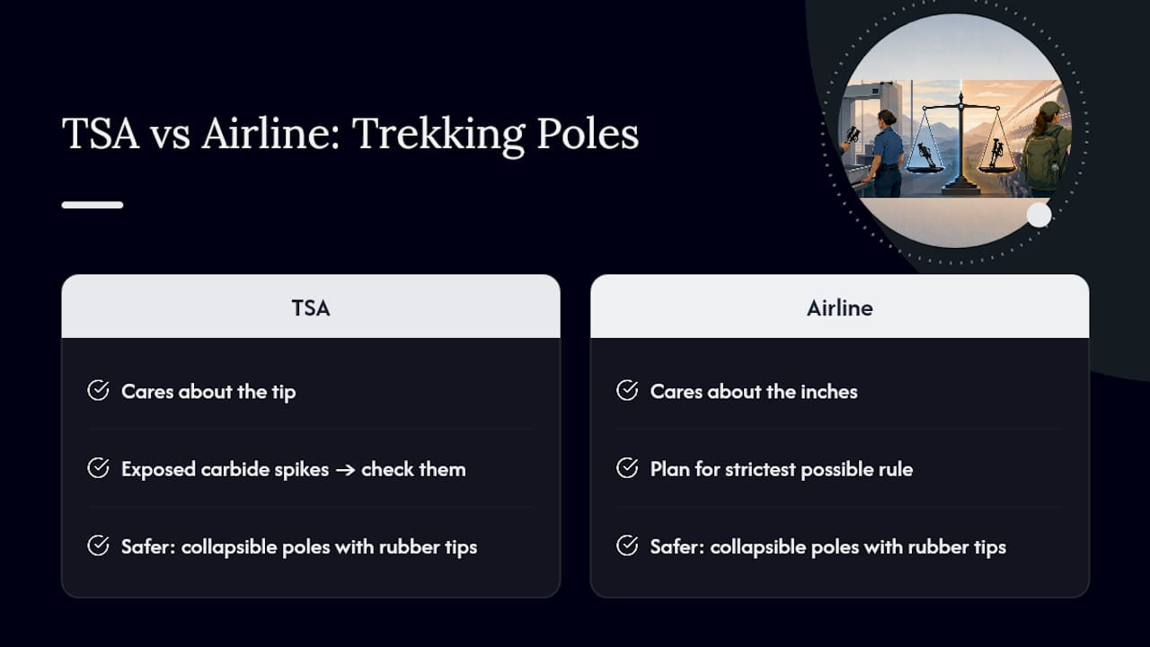This screenshot has height=647, width=1150.
Task: Click the text 'Exposed carbide spikes → check them'
Action: pyautogui.click(x=294, y=469)
